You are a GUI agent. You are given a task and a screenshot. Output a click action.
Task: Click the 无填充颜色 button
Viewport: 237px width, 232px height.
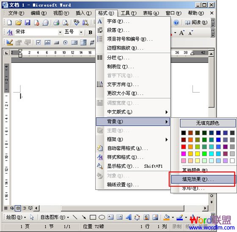(207, 123)
